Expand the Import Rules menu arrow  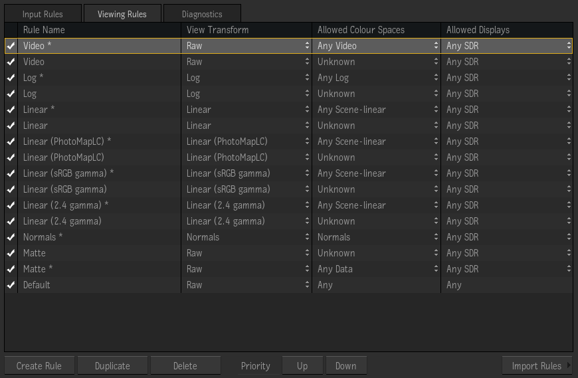click(x=569, y=366)
